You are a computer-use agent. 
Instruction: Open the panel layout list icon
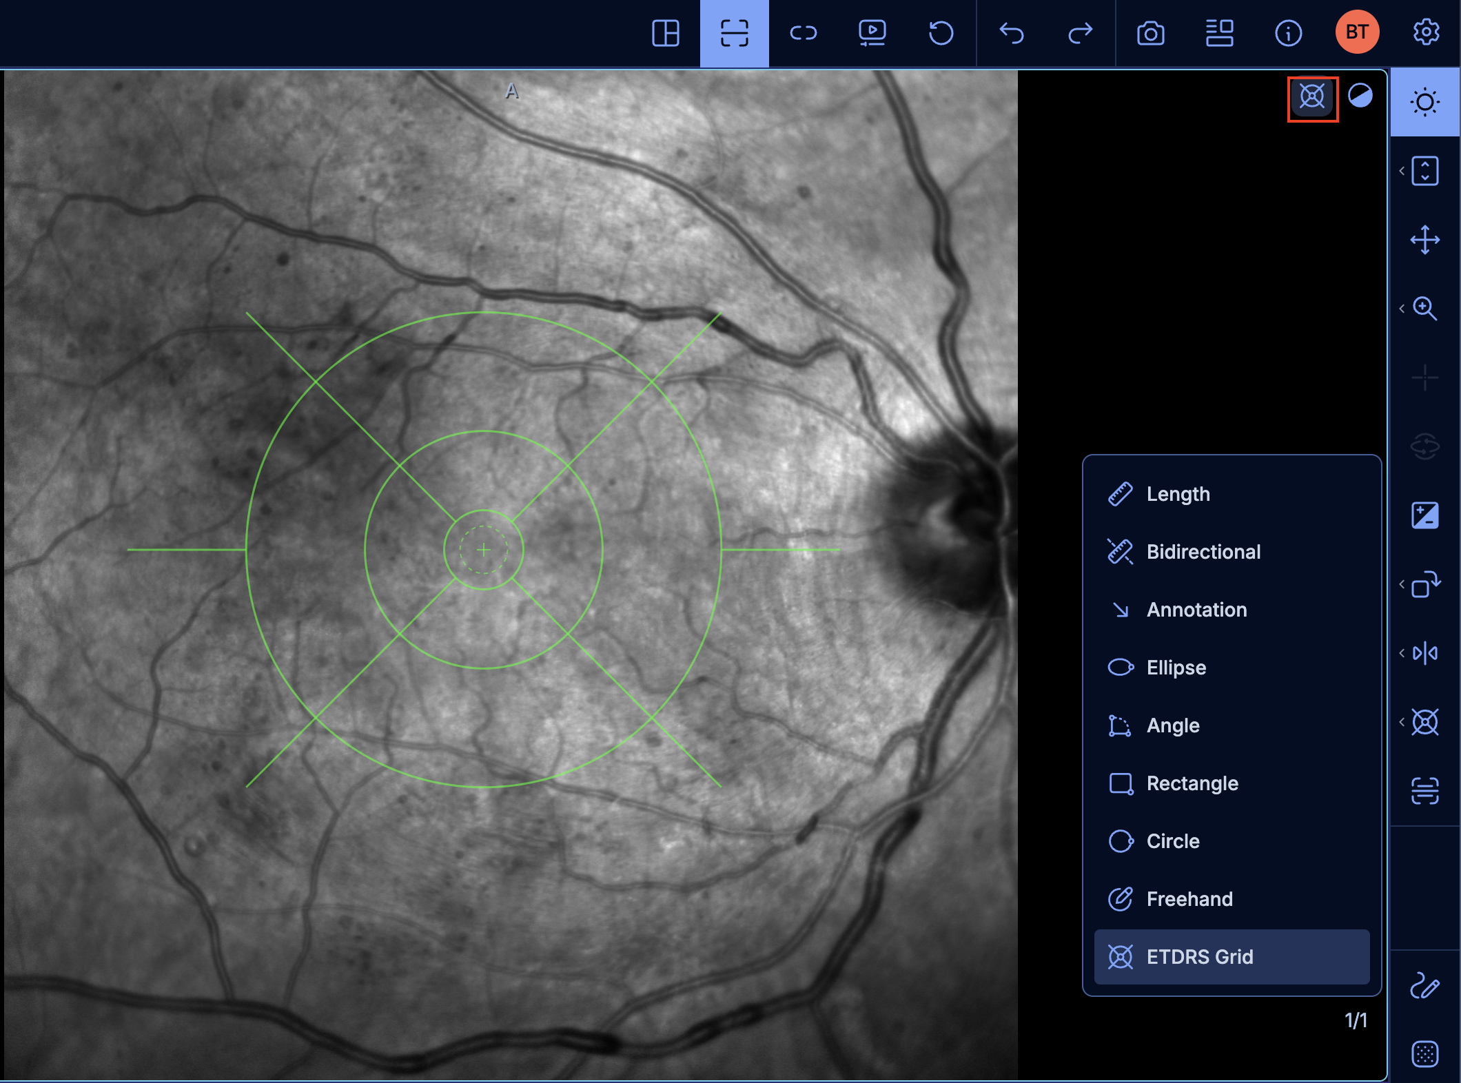tap(1220, 33)
